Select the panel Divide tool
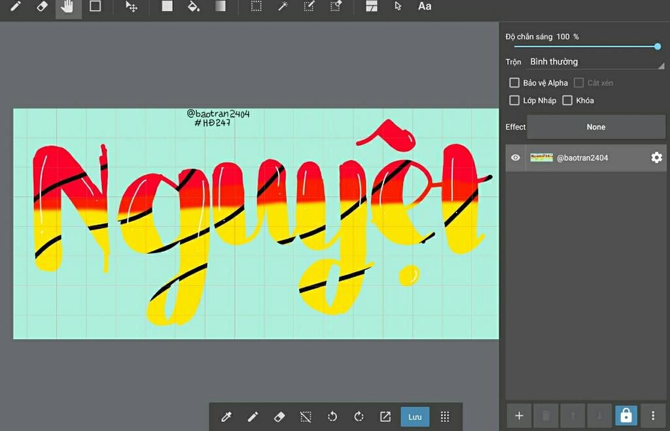Screen dimensions: 670x431 tap(372, 7)
